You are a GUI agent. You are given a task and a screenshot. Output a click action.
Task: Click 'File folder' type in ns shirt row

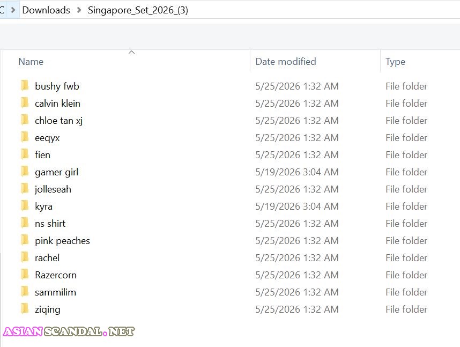pos(406,224)
